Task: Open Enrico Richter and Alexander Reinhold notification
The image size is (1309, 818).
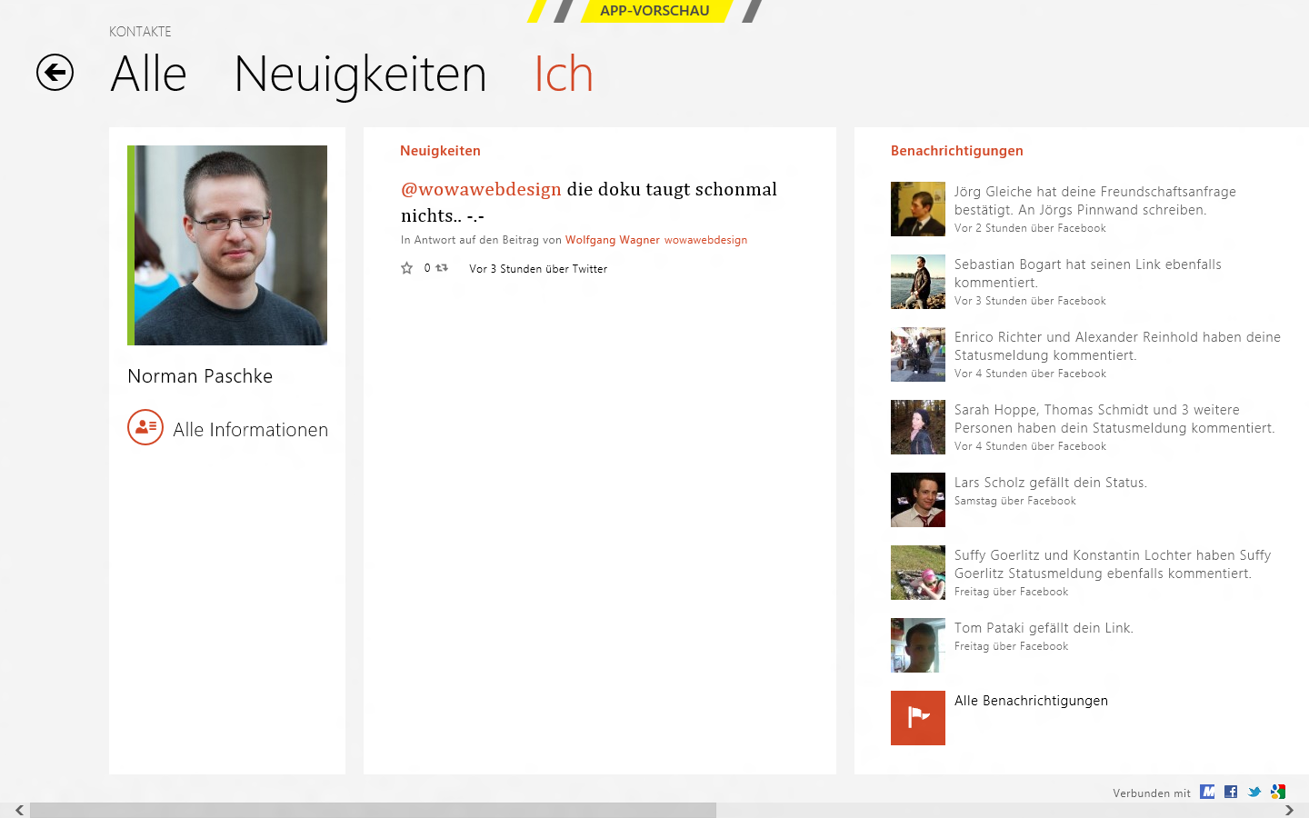Action: tap(1117, 346)
